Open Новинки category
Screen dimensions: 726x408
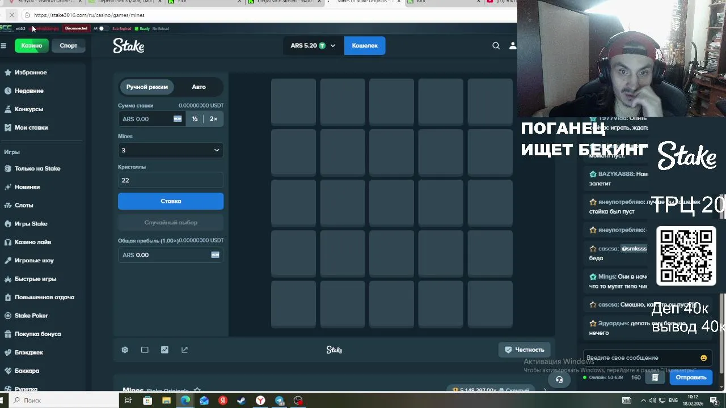click(x=27, y=187)
